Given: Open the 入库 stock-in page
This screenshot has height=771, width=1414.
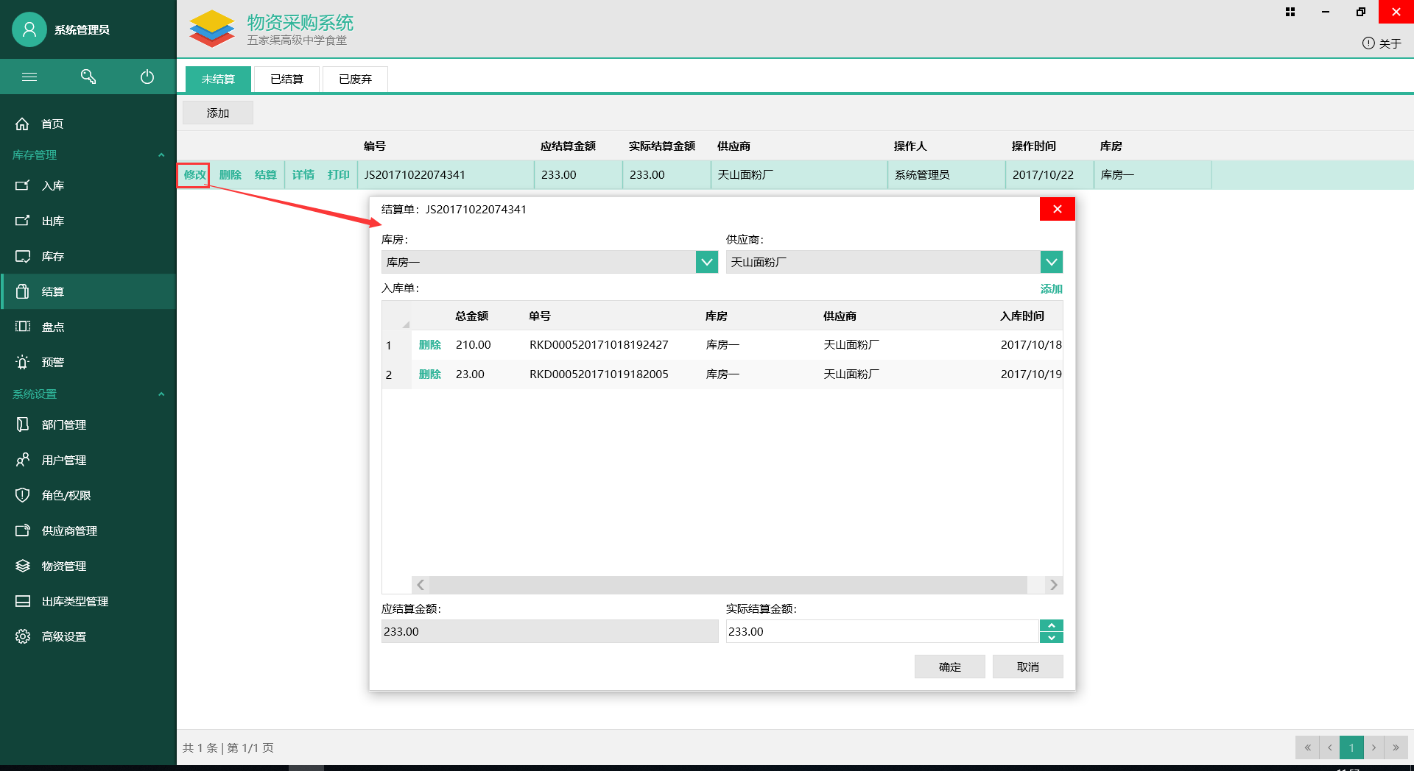Looking at the screenshot, I should tap(52, 185).
